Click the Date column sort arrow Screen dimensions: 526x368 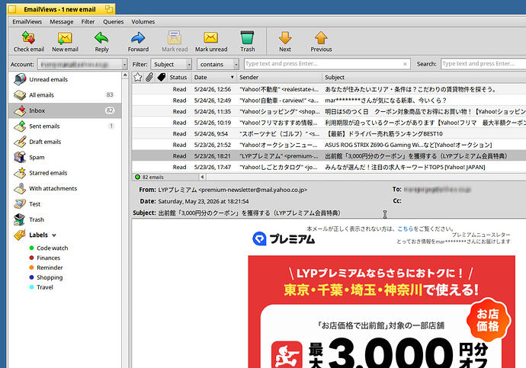(x=233, y=77)
